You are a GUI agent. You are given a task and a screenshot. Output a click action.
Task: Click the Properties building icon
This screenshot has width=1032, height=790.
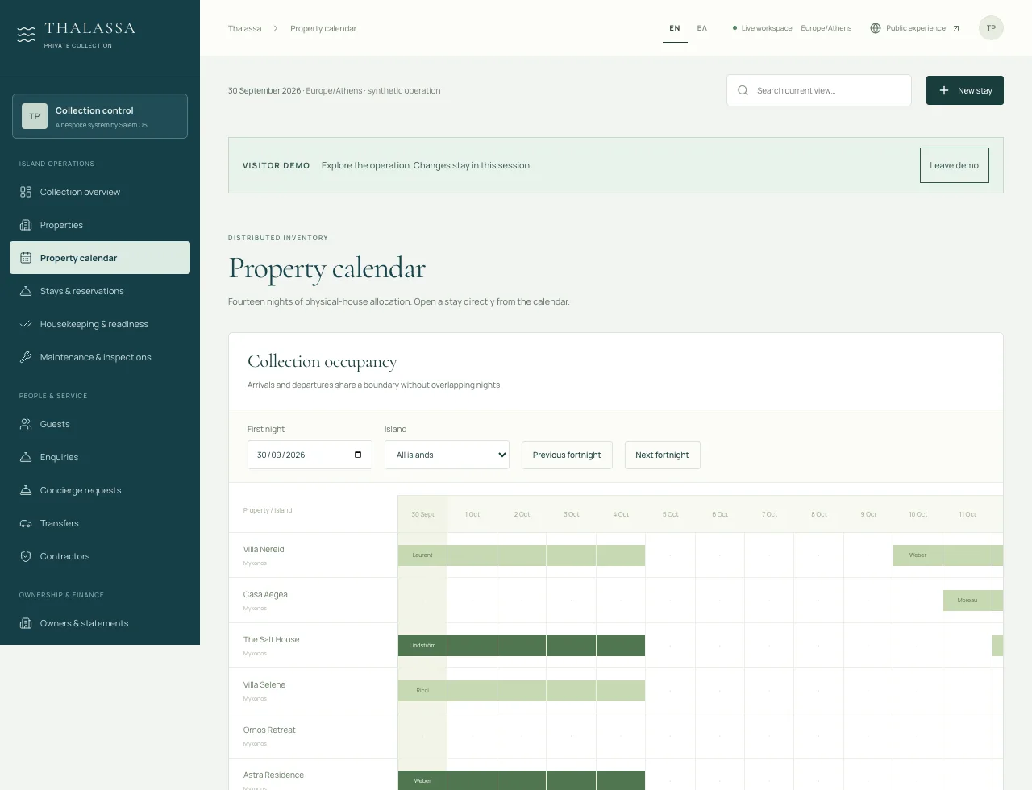pos(26,225)
